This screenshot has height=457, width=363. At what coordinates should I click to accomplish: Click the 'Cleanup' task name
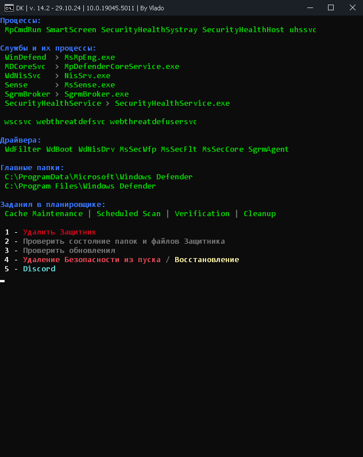tap(260, 214)
